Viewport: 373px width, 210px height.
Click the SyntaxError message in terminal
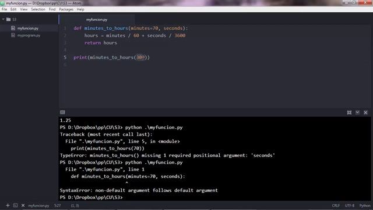tap(139, 191)
